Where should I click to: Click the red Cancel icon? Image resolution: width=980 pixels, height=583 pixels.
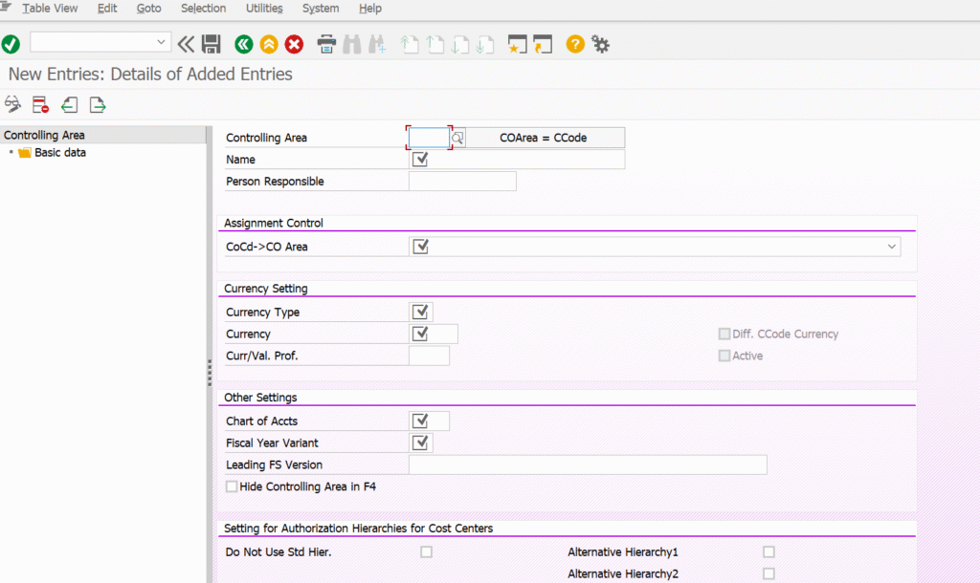click(294, 44)
